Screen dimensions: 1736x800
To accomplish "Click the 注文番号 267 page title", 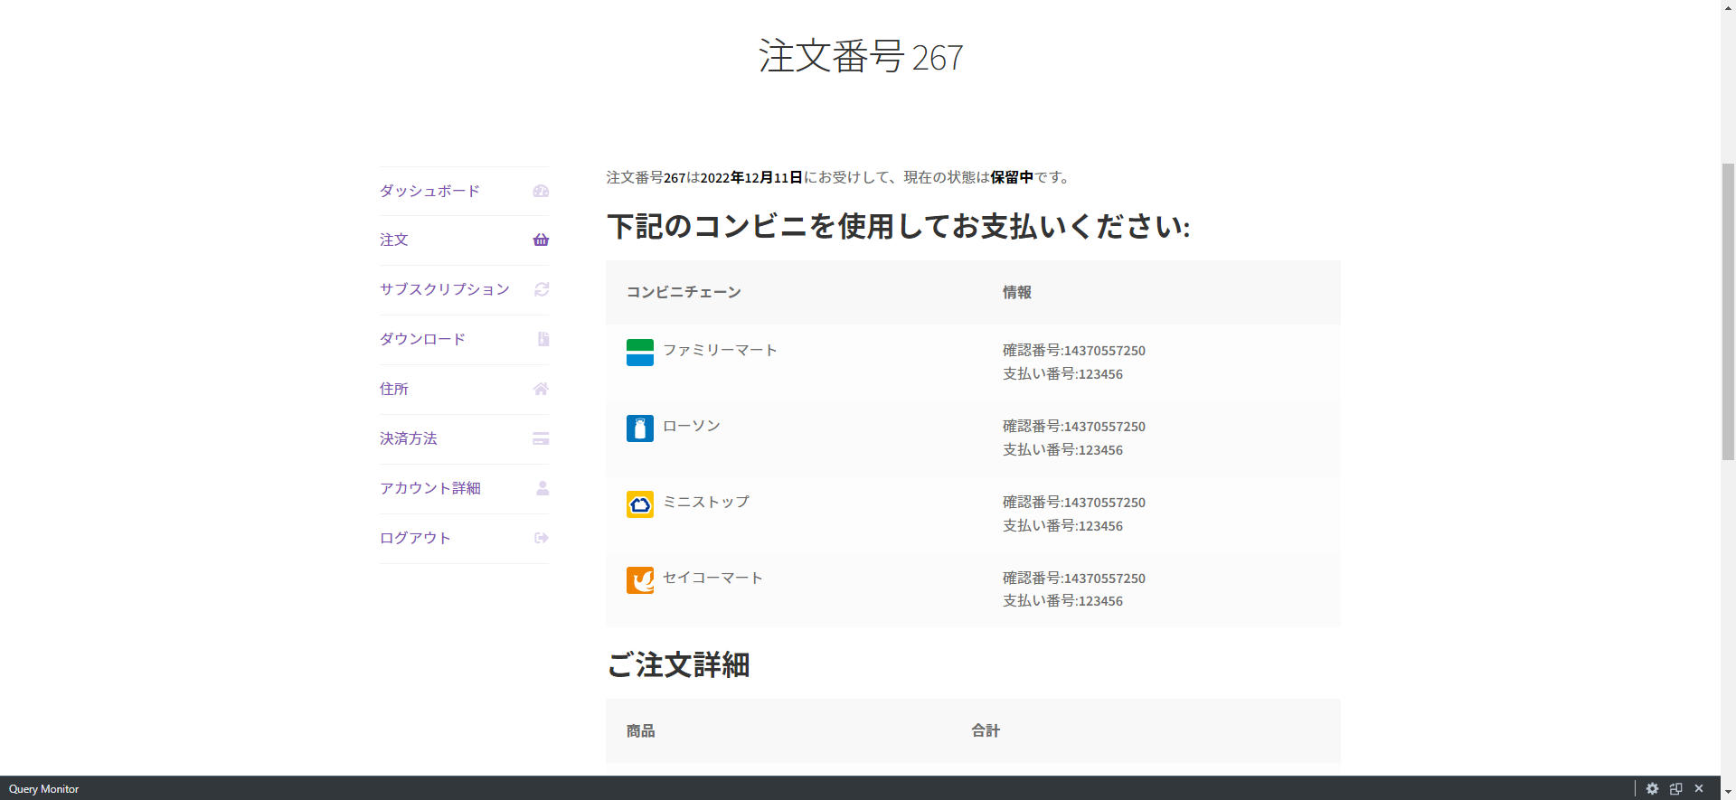I will pyautogui.click(x=861, y=56).
